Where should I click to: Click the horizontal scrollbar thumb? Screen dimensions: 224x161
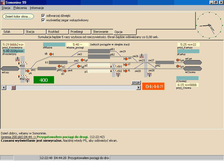coord(13,88)
